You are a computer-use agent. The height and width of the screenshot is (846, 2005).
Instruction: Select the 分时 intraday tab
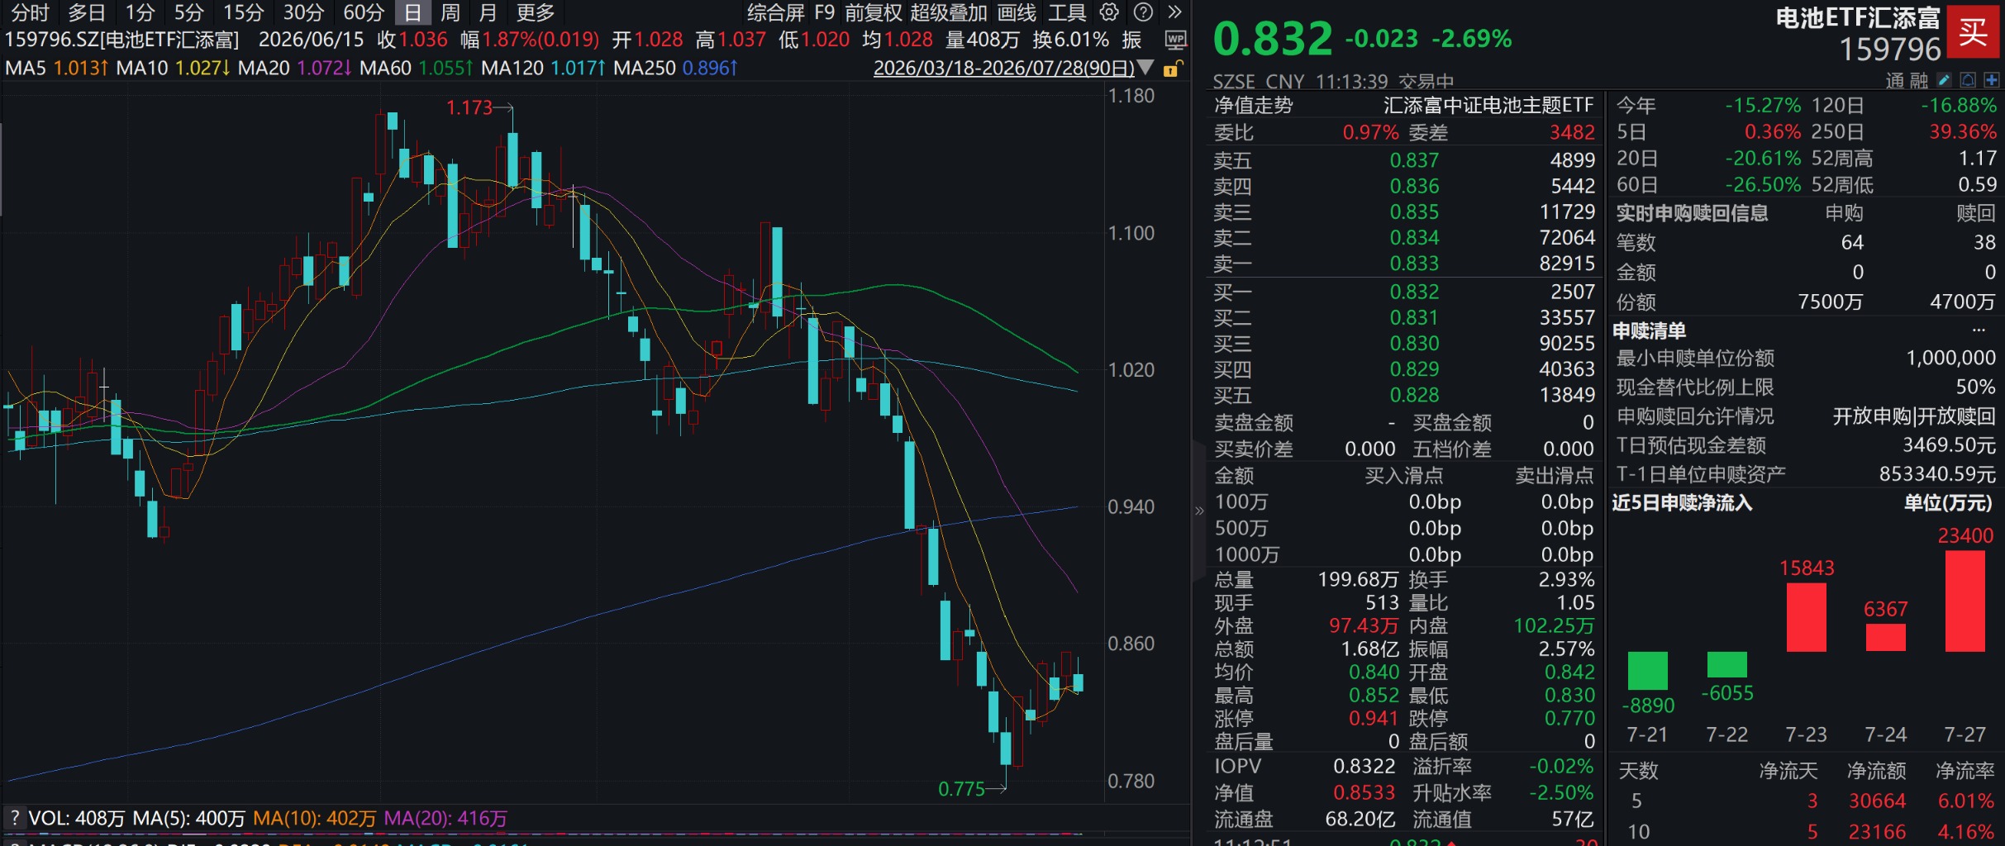(x=30, y=12)
